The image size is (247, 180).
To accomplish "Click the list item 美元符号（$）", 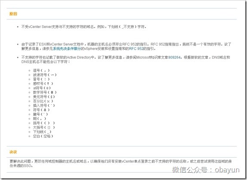I will [44, 97].
